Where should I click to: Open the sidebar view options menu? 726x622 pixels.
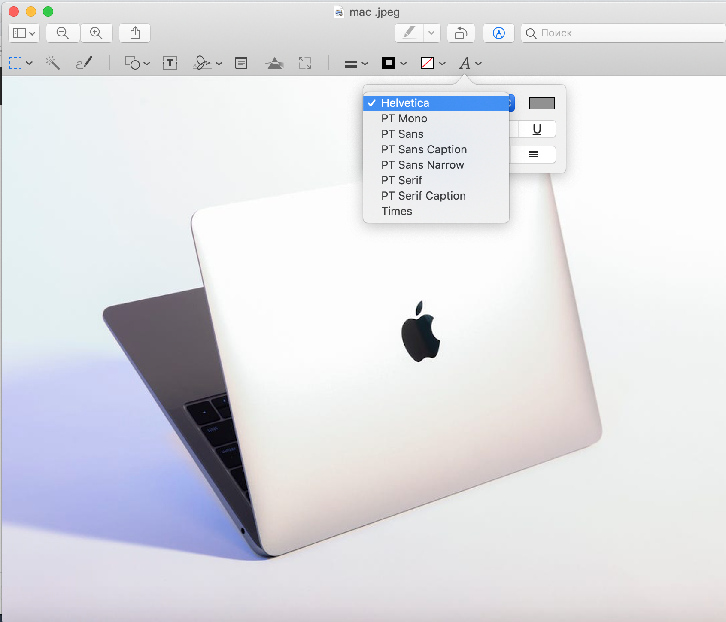click(x=24, y=33)
